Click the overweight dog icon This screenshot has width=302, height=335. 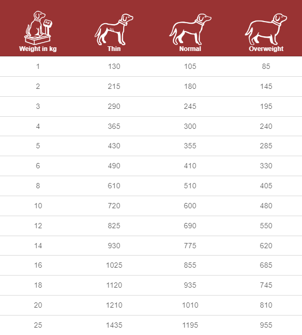266,29
